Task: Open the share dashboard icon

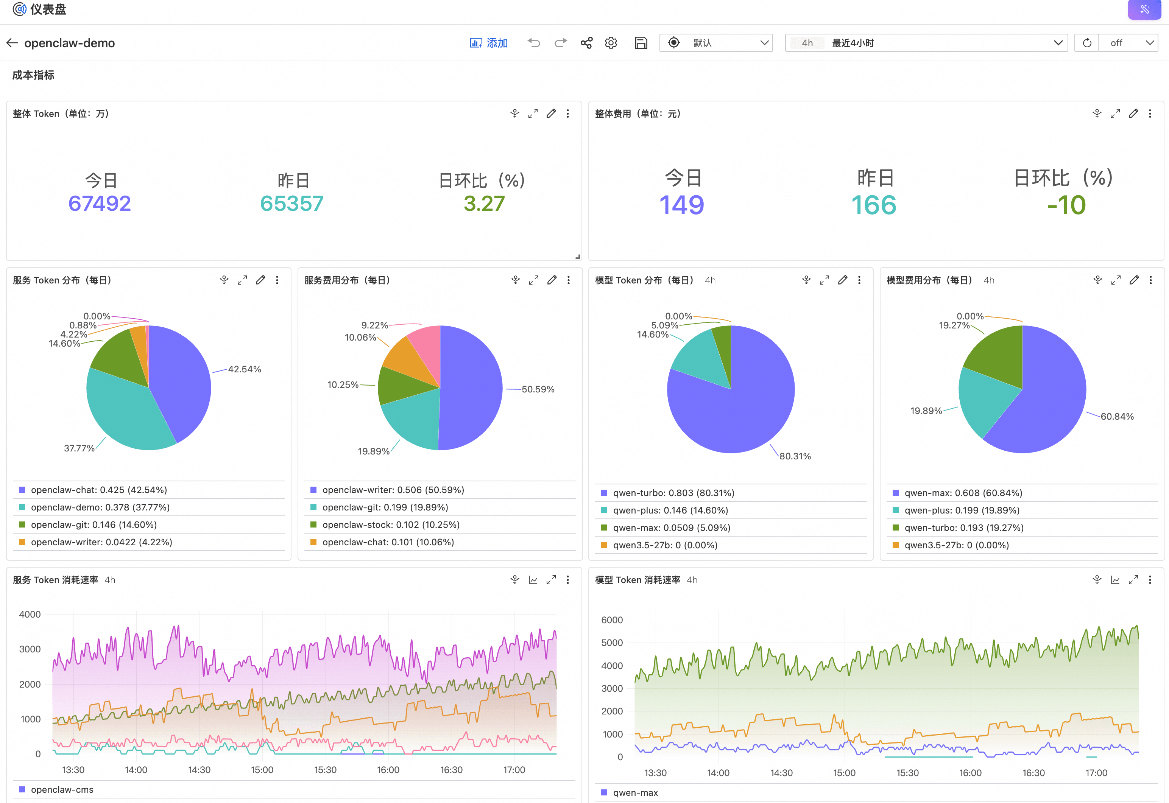Action: point(586,43)
